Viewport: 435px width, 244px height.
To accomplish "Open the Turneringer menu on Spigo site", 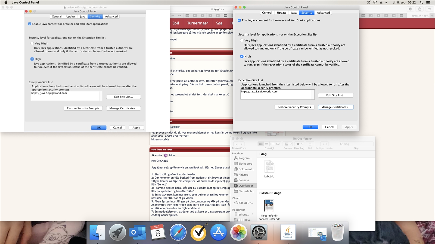I will pyautogui.click(x=197, y=23).
